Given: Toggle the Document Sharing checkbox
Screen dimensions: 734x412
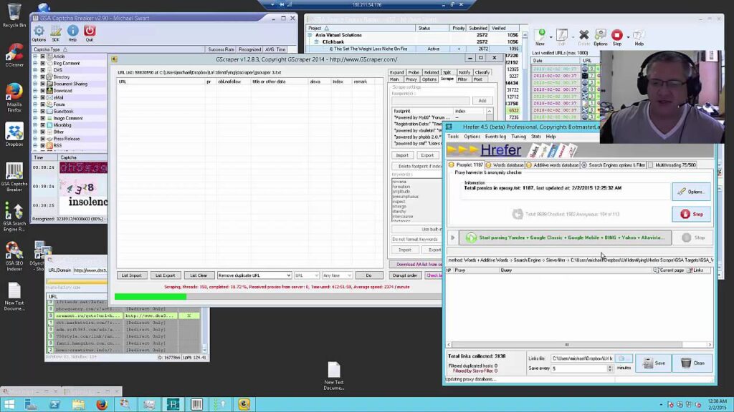Looking at the screenshot, I should click(x=42, y=84).
